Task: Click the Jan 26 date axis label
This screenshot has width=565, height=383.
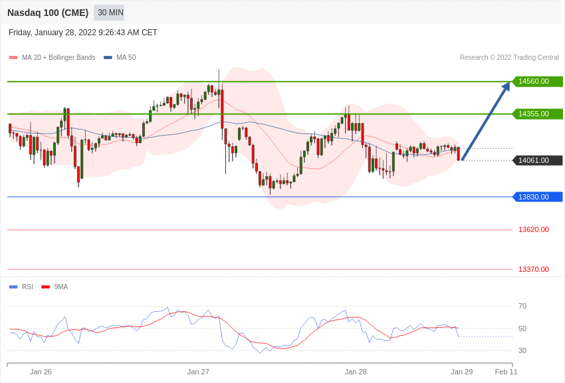Action: (x=41, y=372)
